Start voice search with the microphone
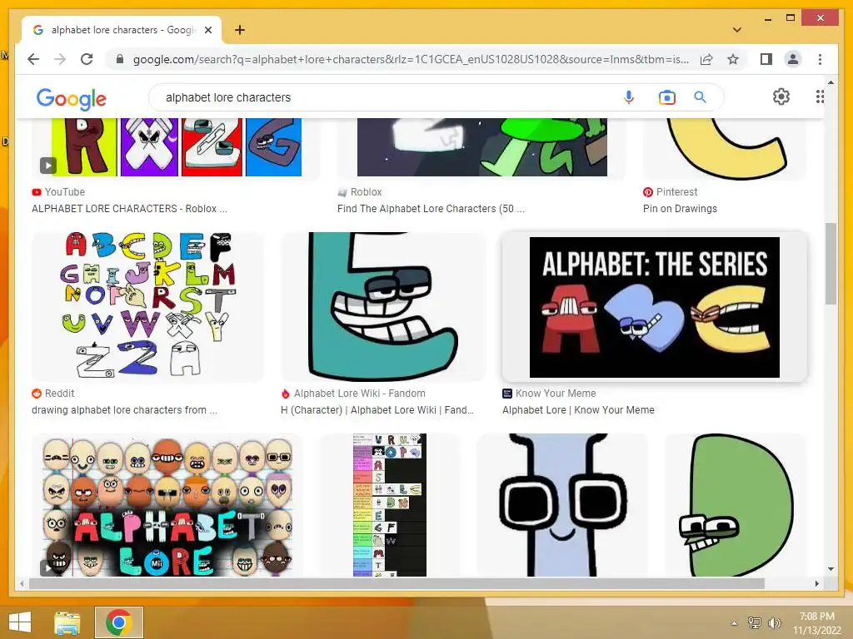Screen dimensions: 853x639 [x=628, y=97]
